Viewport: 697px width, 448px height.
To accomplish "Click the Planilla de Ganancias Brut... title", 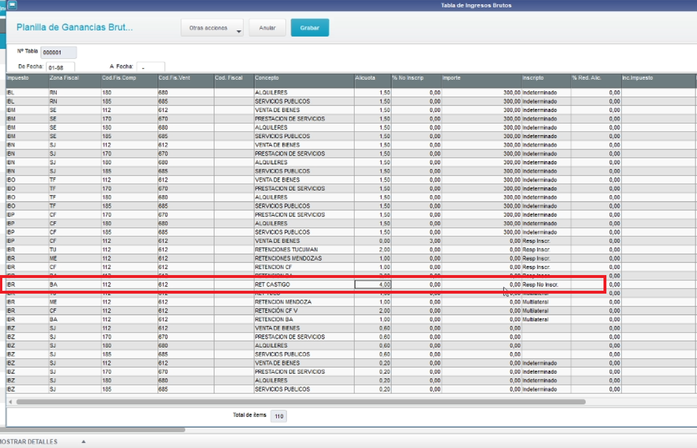I will pos(74,27).
